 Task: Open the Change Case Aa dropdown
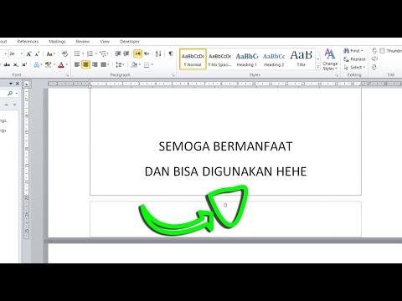pos(50,54)
